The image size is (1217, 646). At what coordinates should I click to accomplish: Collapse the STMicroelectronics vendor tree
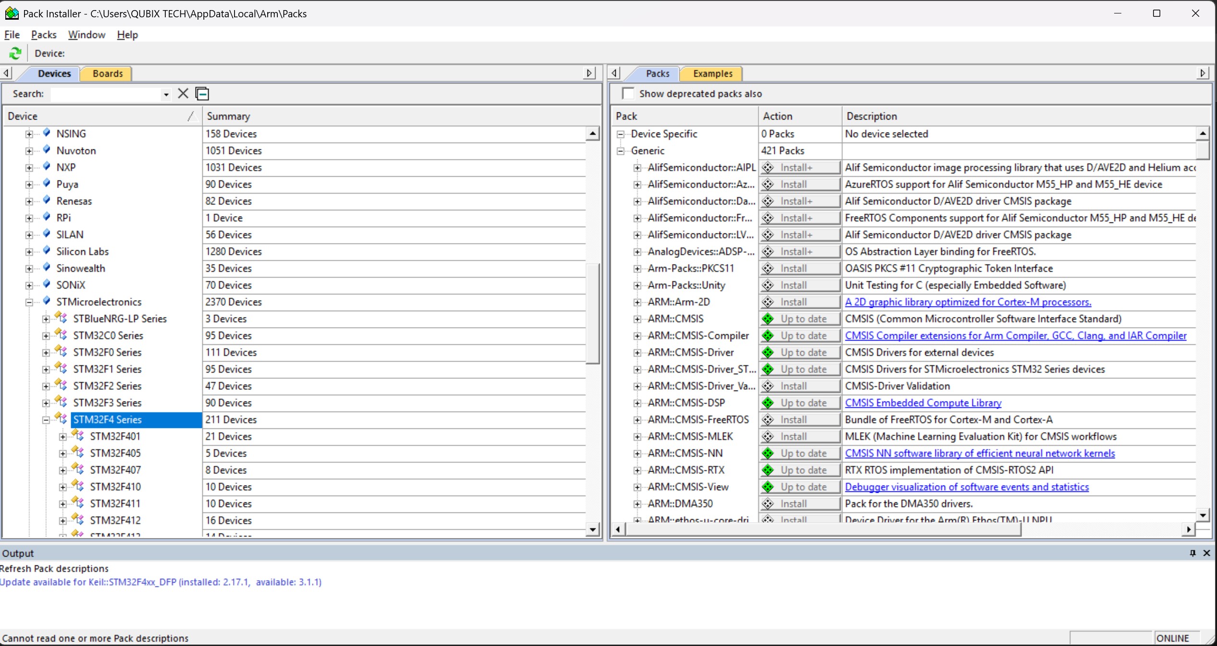click(29, 302)
